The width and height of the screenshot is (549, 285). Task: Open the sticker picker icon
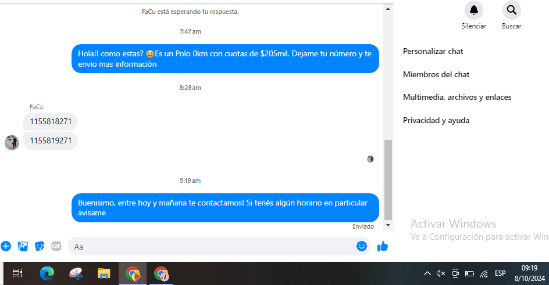[x=40, y=246]
